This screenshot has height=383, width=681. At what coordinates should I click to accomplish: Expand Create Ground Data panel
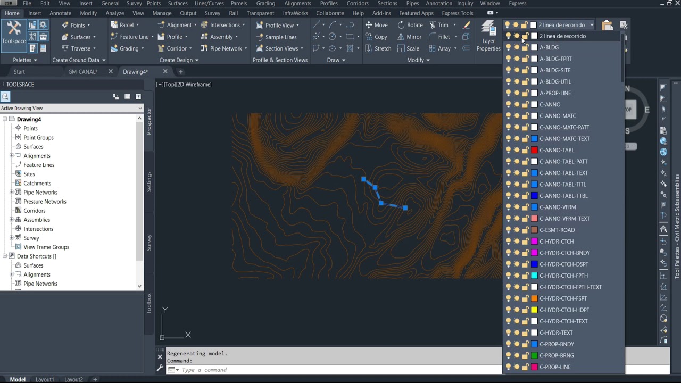click(x=79, y=60)
